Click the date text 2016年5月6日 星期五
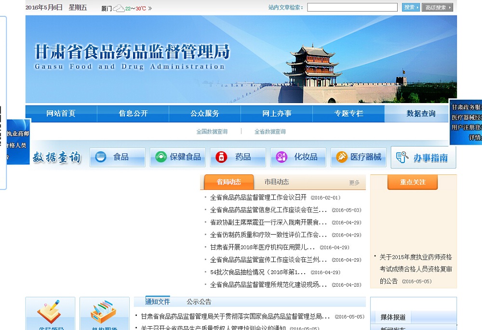 coord(56,7)
